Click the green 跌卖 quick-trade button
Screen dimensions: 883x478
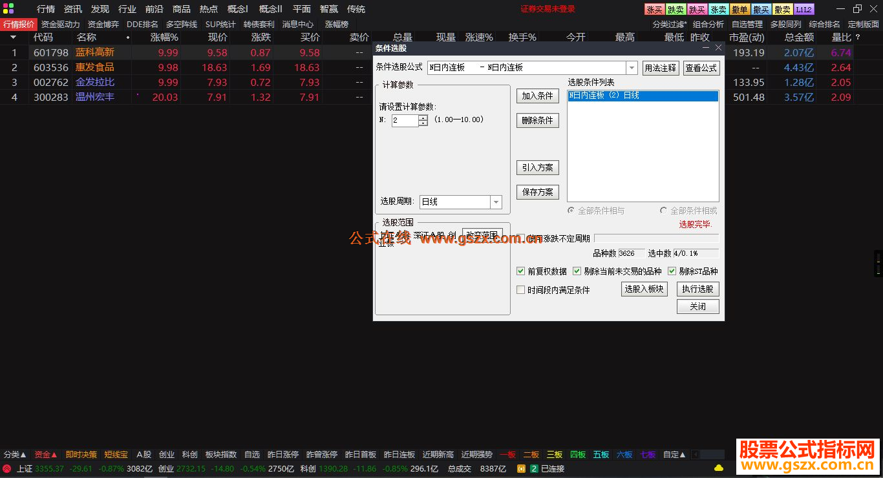(x=676, y=10)
